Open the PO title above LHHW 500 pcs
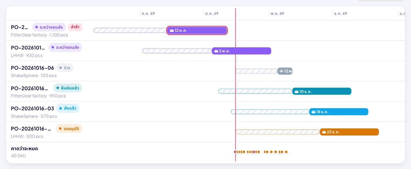Viewport: 411px width, 169px height. 31,129
